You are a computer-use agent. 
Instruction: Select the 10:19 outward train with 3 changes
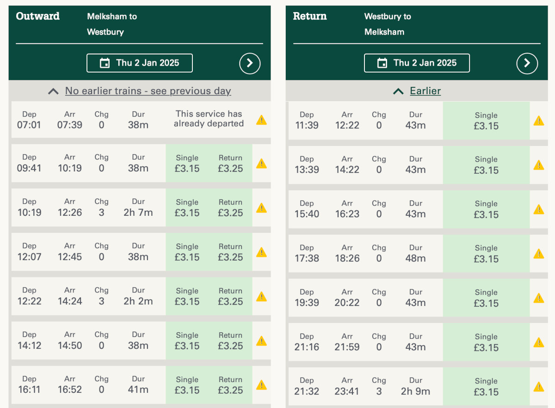88,208
